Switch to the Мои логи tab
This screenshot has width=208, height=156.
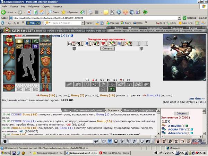pyautogui.click(x=129, y=110)
